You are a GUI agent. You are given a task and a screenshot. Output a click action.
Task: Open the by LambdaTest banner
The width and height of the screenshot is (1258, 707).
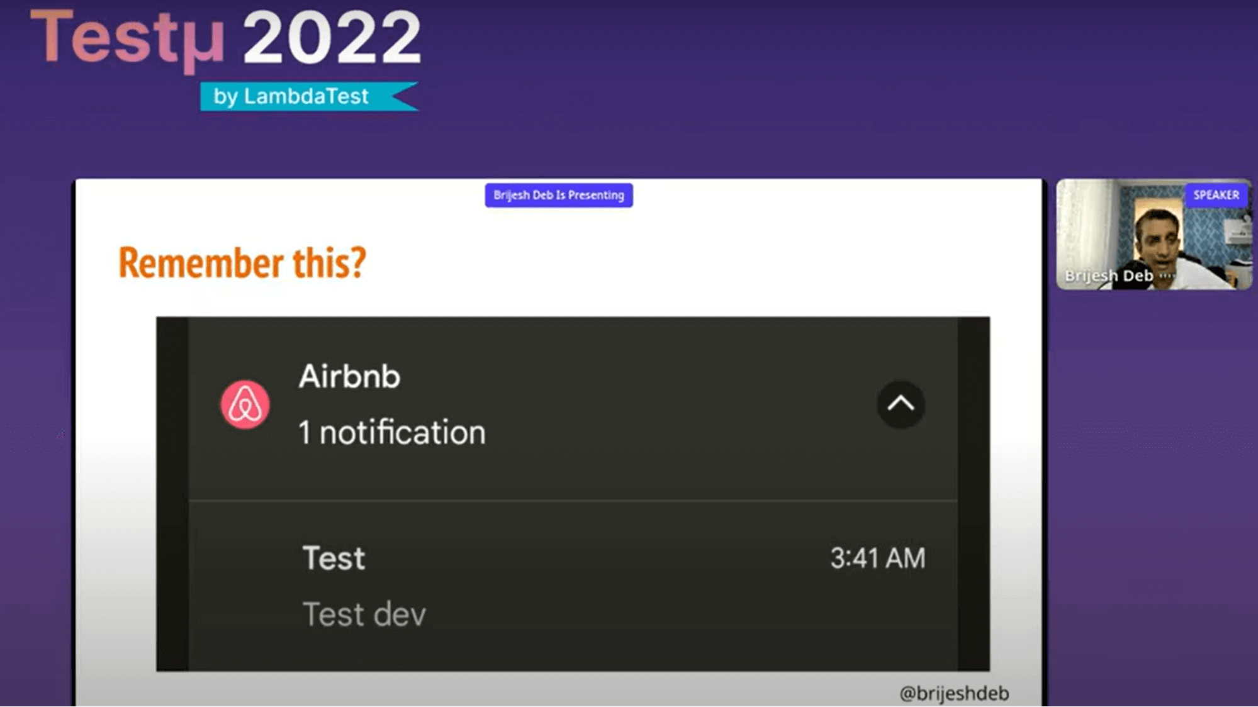[291, 96]
